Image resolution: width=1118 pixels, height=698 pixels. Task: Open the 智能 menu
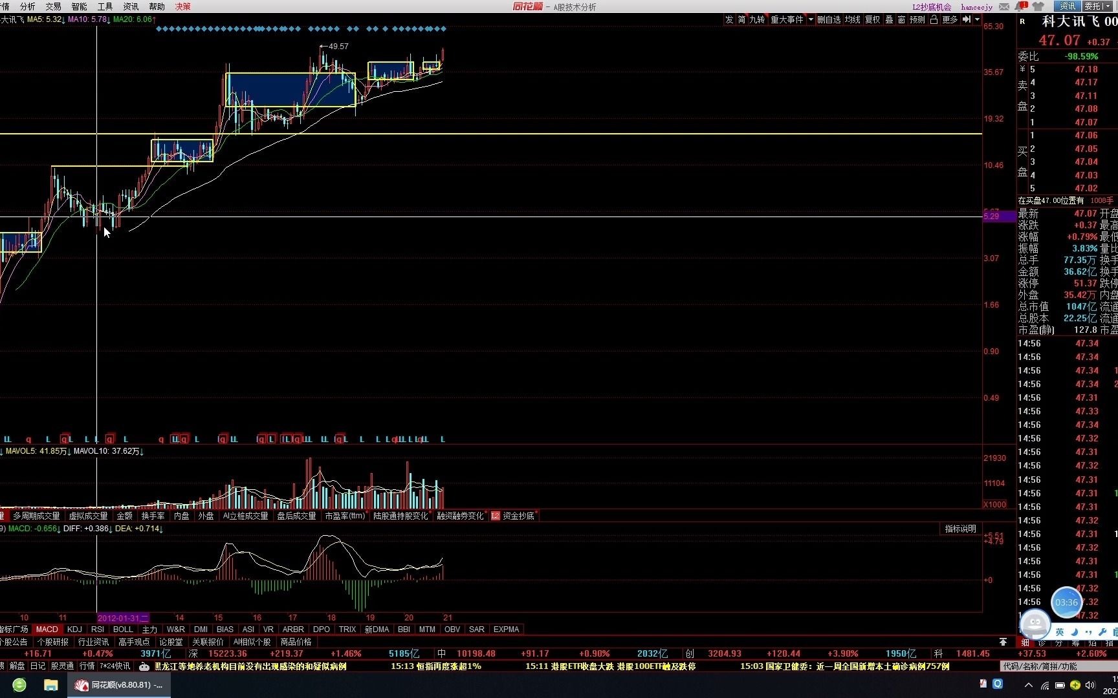point(80,6)
